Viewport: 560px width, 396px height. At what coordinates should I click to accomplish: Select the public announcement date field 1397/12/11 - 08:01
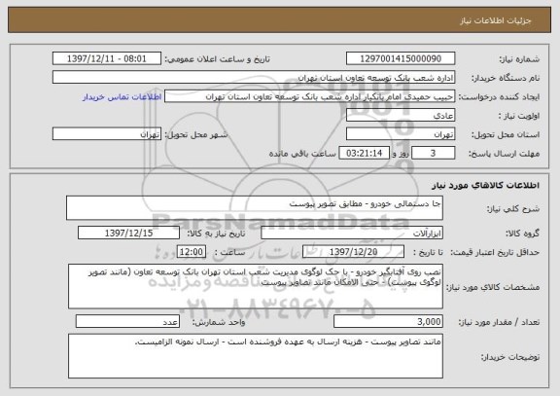coord(107,58)
